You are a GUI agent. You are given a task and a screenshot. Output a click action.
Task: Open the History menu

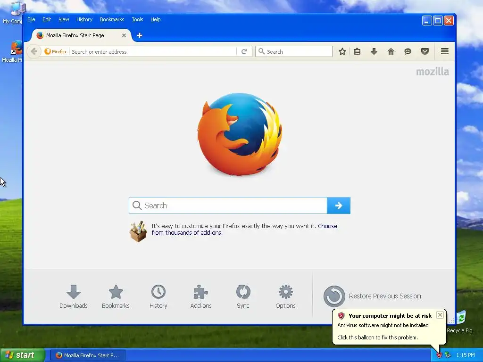(x=84, y=19)
